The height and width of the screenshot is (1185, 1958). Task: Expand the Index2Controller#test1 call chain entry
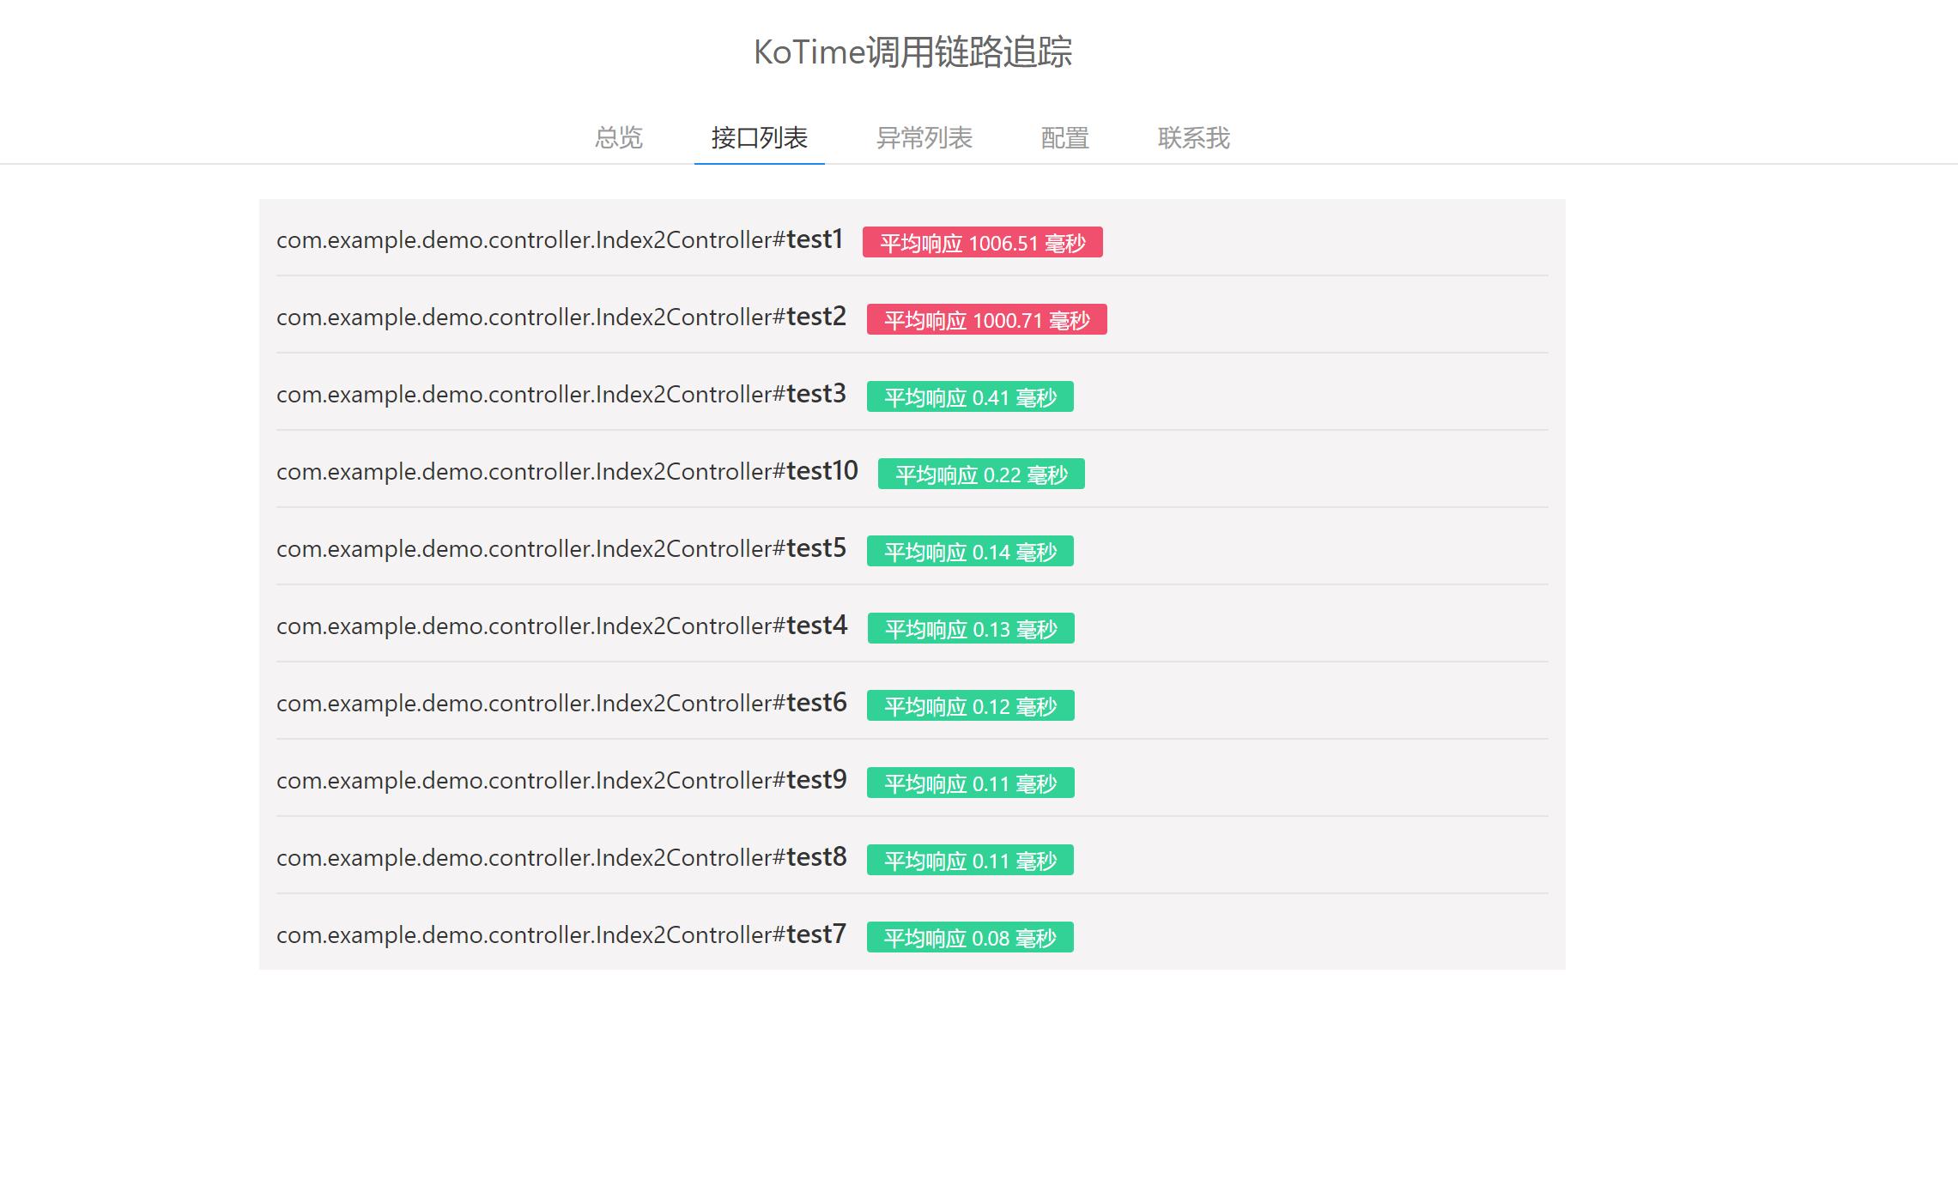pyautogui.click(x=561, y=240)
